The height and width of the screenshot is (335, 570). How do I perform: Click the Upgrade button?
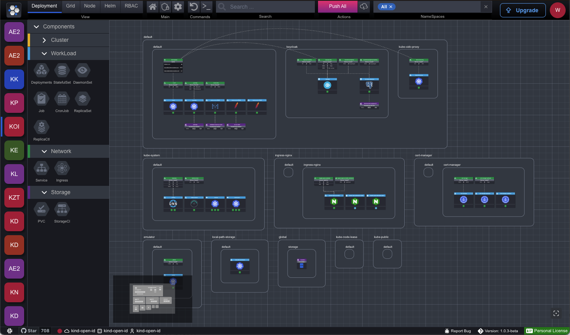pos(523,10)
